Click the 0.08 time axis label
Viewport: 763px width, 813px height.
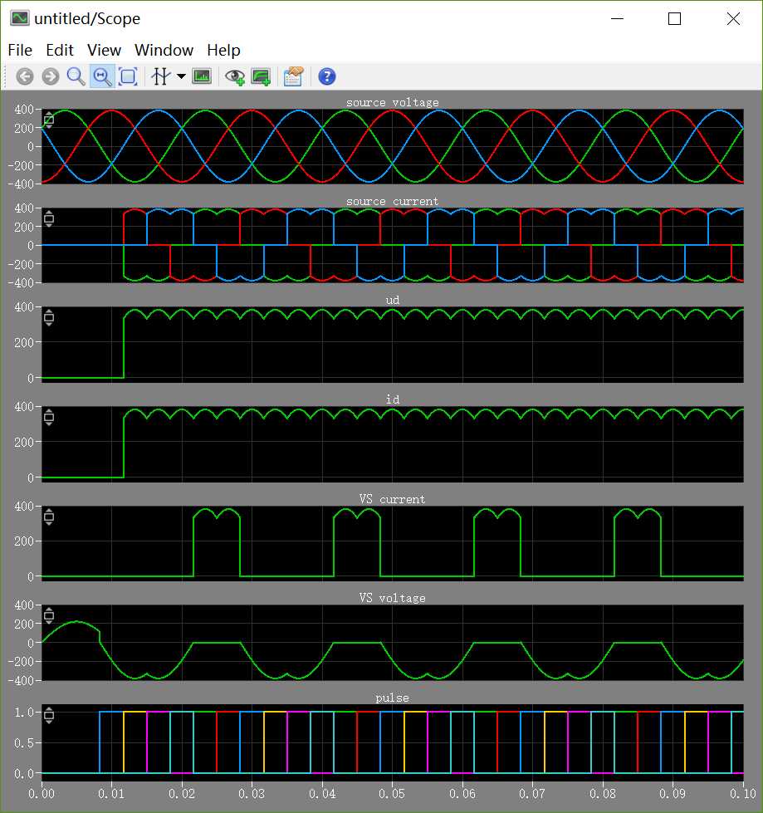click(602, 794)
